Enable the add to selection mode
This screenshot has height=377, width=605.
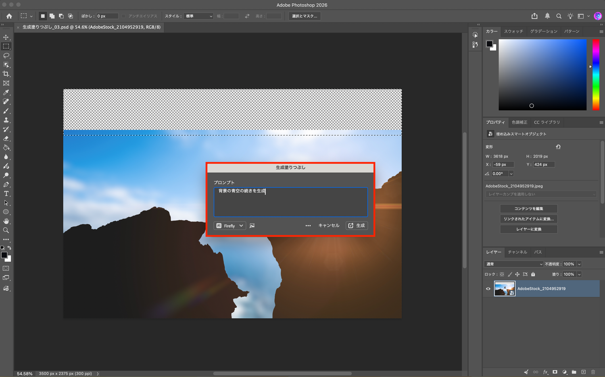click(x=52, y=16)
